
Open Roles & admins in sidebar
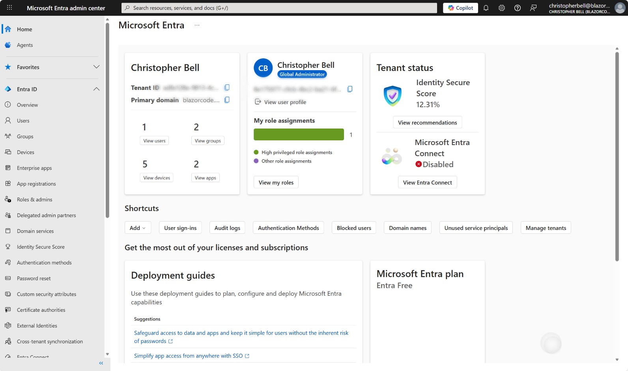(34, 199)
